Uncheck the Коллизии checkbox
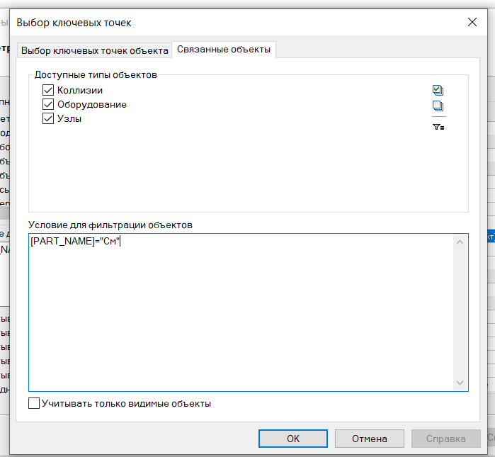Image resolution: width=495 pixels, height=457 pixels. click(48, 90)
